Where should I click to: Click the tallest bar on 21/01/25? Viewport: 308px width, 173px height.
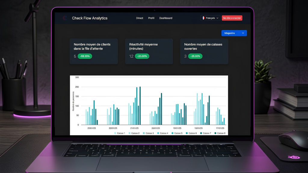pyautogui.click(x=140, y=106)
